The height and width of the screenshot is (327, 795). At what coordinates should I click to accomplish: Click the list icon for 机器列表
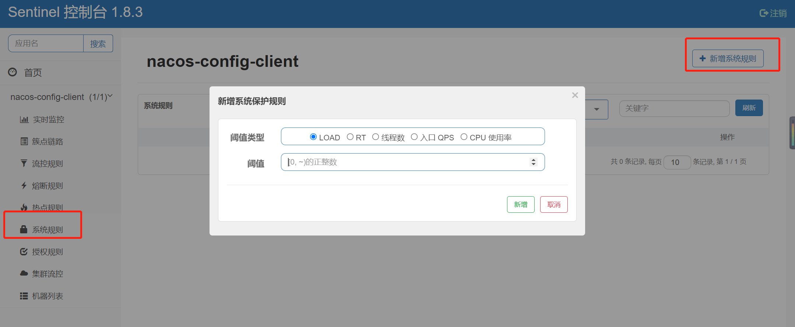[x=24, y=296]
